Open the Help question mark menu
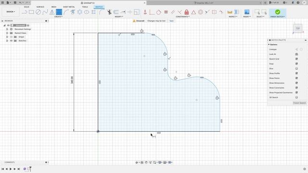 (298, 3)
